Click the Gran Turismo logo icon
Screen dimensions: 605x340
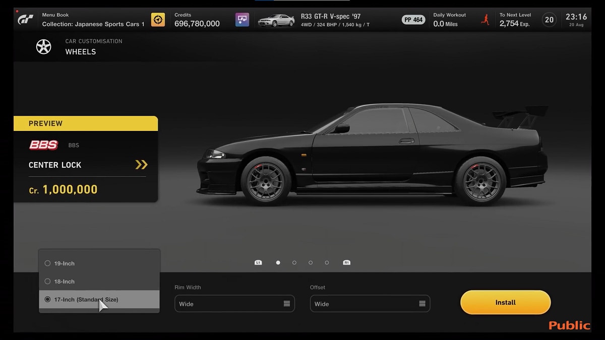(x=26, y=20)
